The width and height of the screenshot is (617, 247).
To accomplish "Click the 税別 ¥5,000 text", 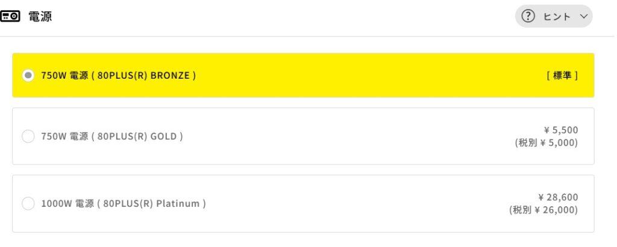I will (547, 143).
